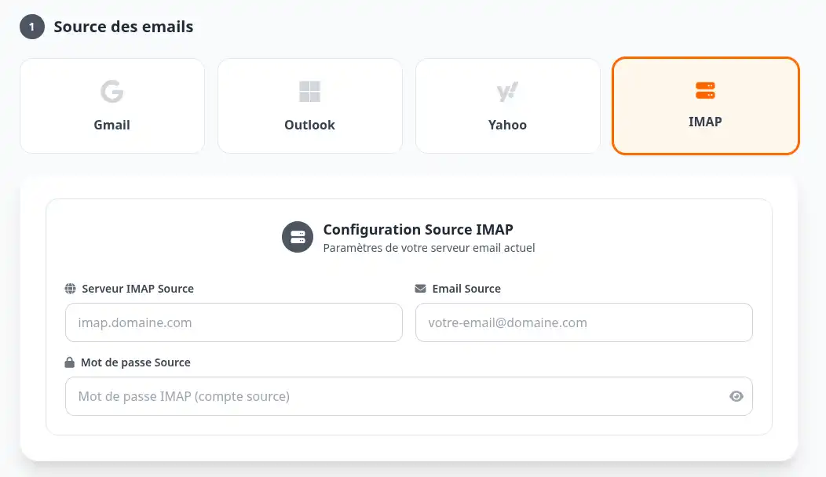Click the orange IMAP server icon

click(x=705, y=90)
